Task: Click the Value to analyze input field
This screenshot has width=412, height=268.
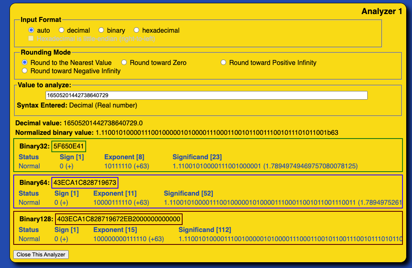Action: point(206,95)
